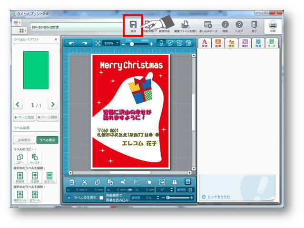Close the ラベルレイアウト panel
304x228 pixels.
56,39
